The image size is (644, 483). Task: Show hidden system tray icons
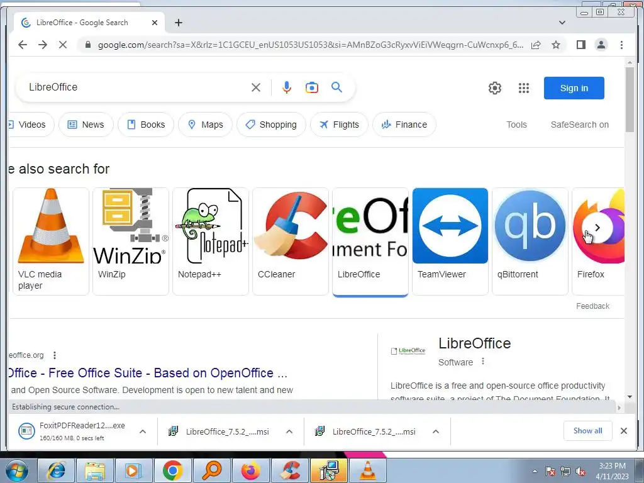click(535, 471)
